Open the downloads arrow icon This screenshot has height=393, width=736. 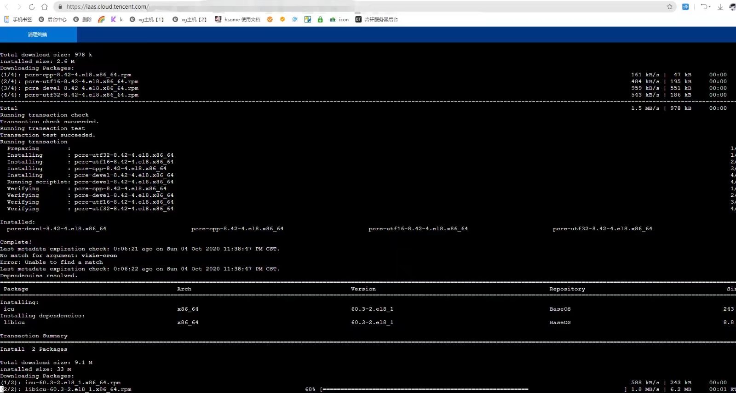[720, 7]
